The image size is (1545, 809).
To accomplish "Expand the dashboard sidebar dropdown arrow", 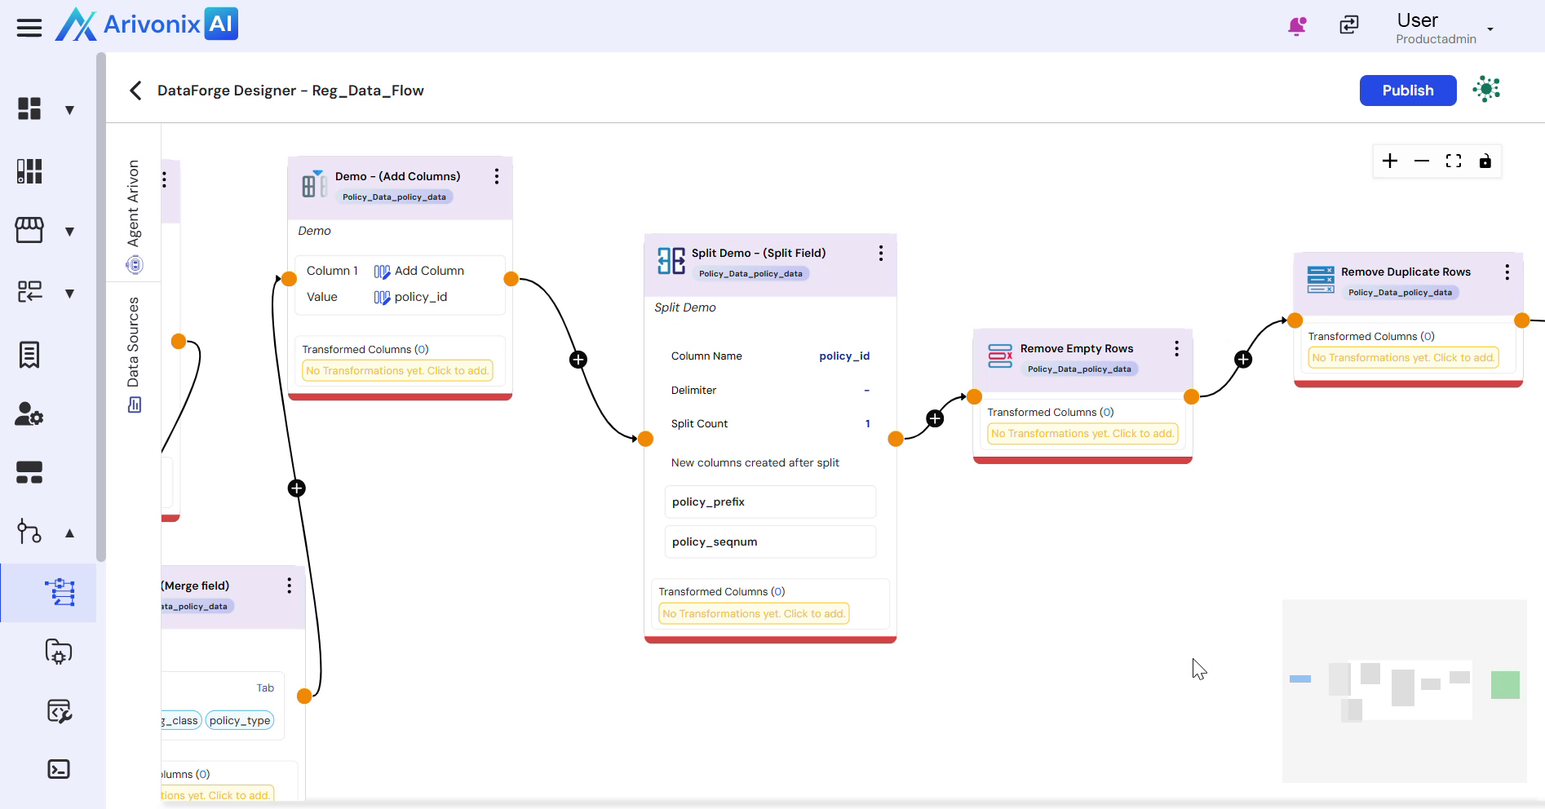I will (70, 110).
